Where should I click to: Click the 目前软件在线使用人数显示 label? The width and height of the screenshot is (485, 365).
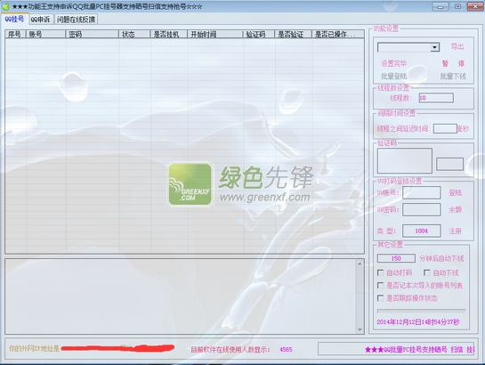tap(230, 350)
